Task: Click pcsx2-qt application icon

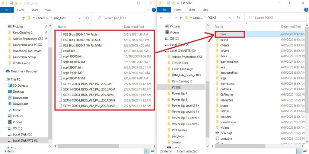Action: [217, 133]
